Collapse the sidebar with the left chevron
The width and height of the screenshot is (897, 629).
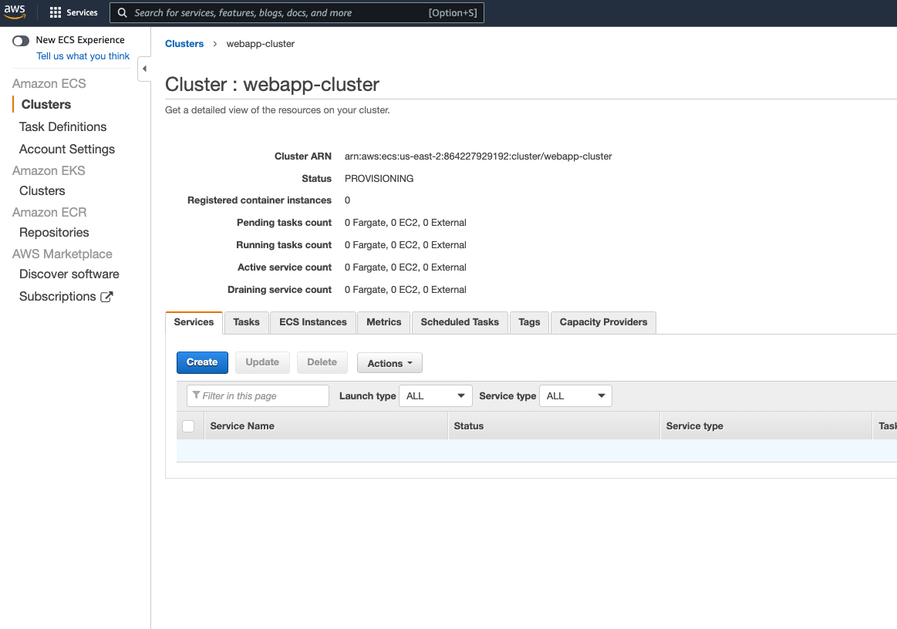pos(144,69)
